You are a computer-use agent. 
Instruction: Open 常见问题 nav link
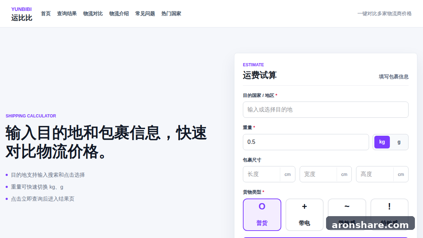point(145,14)
